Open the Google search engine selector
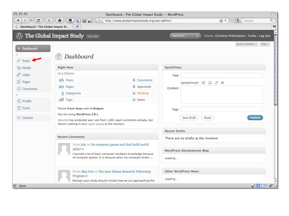289x216 pixels. 237,20
